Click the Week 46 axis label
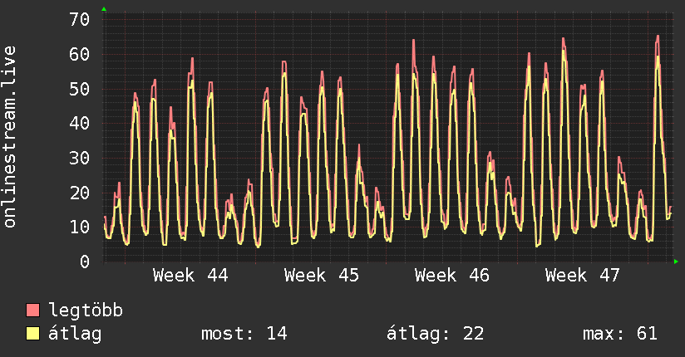The height and width of the screenshot is (357, 685). coord(452,276)
